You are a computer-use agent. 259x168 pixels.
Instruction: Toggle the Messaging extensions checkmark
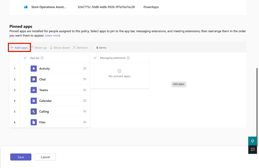(95, 57)
